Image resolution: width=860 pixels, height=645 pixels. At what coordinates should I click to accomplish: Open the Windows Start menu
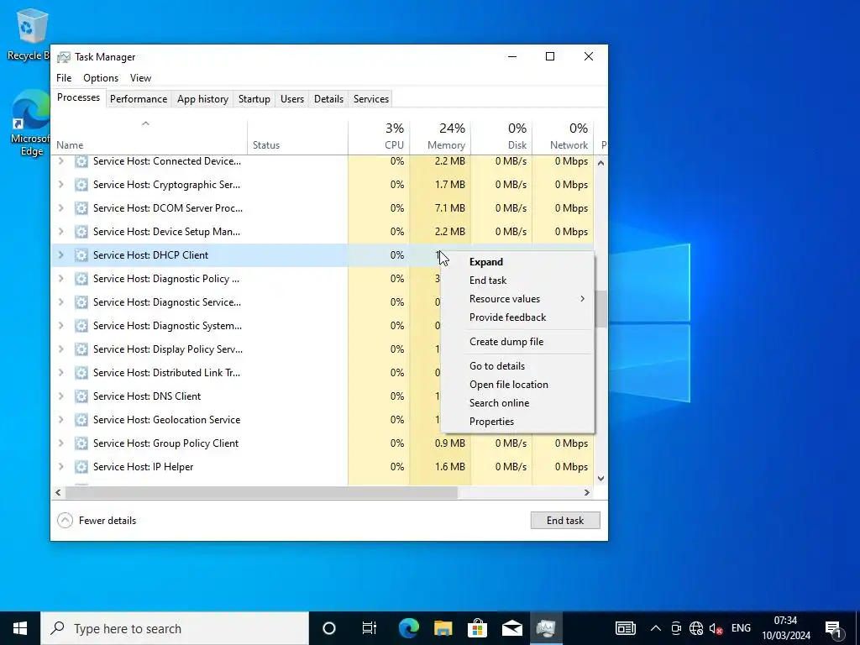(x=20, y=628)
